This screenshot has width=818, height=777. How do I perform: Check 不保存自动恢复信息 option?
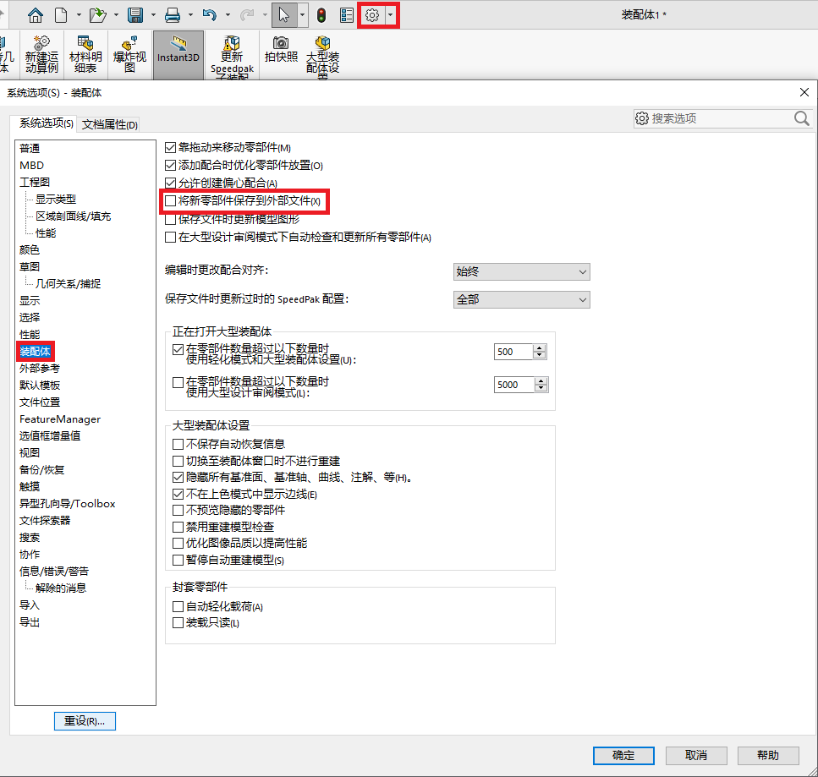click(x=178, y=444)
